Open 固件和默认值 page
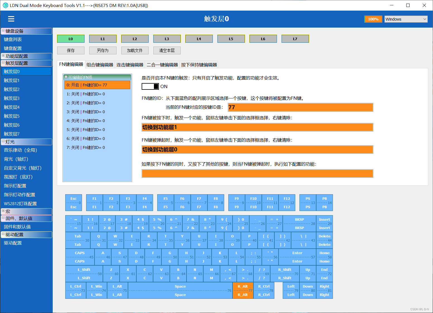 pos(26,227)
